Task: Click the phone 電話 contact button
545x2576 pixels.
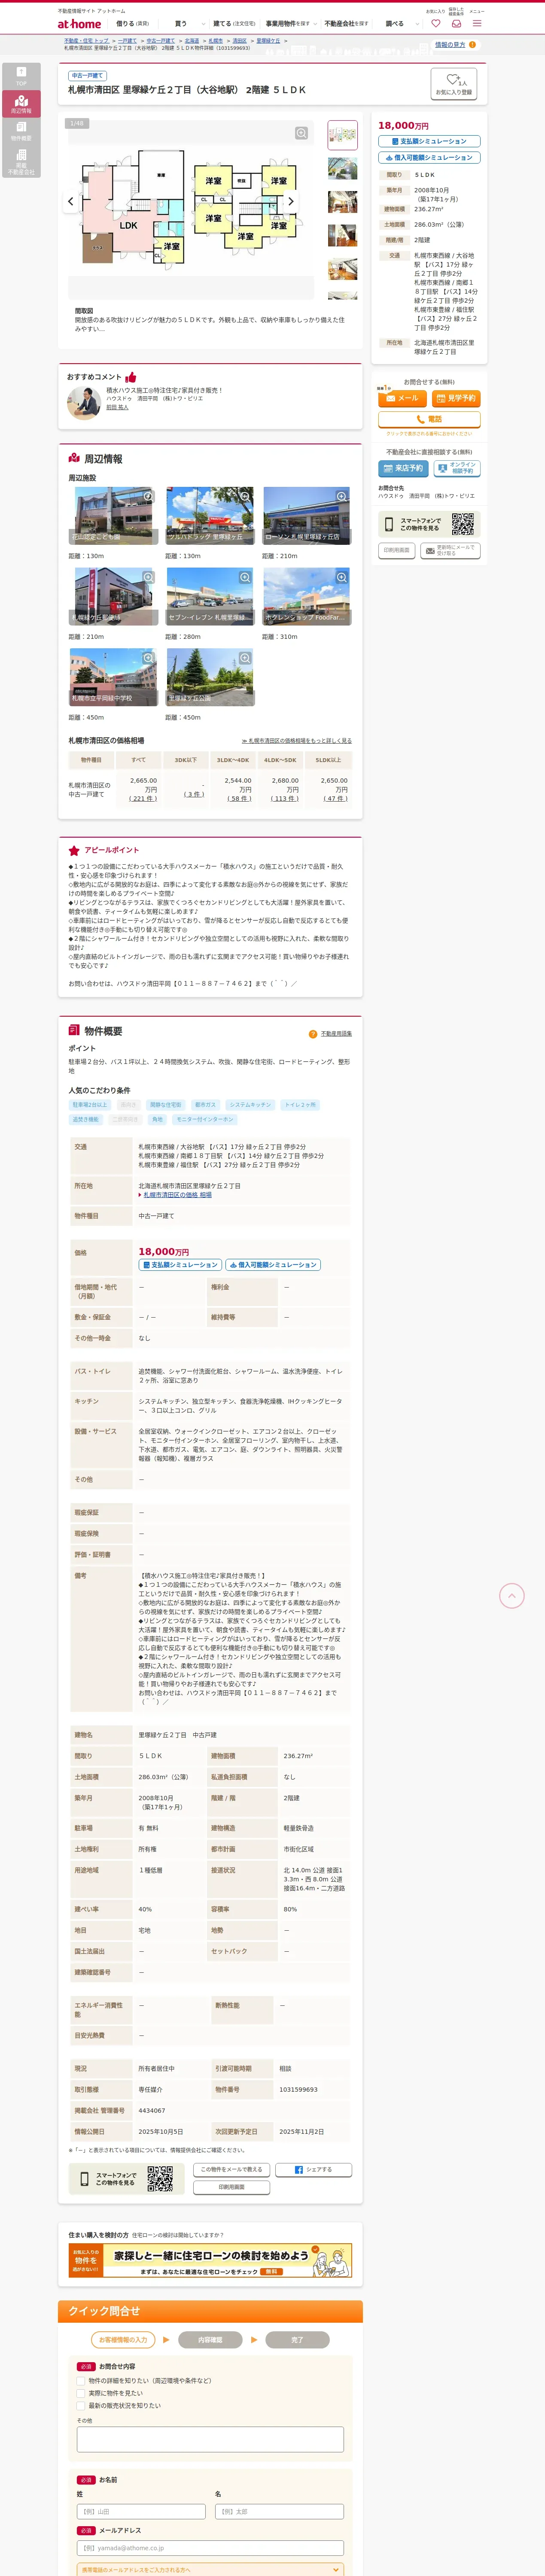Action: tap(429, 420)
